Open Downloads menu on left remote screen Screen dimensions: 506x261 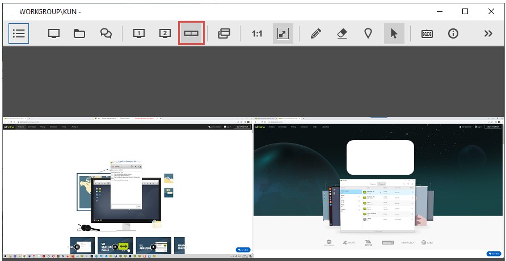point(32,127)
